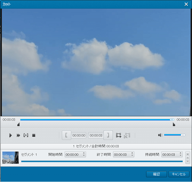This screenshot has width=192, height=182.
Task: Mute audio via speaker icon
Action: pos(160,135)
